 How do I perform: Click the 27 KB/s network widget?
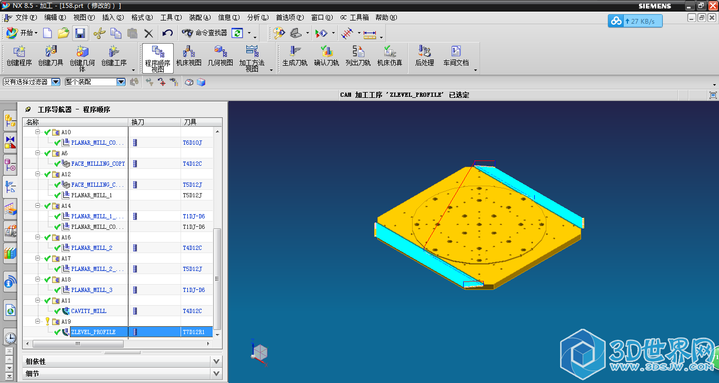[635, 21]
